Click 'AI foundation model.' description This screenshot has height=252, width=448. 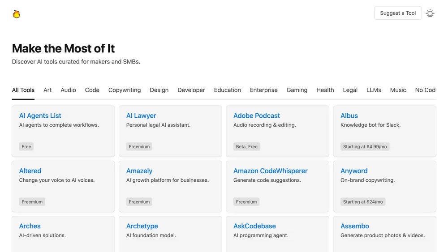point(151,235)
